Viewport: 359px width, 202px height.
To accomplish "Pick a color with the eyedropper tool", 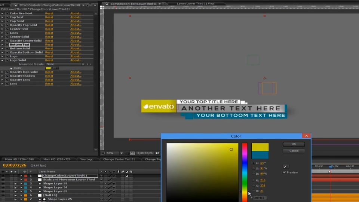I will [286, 166].
